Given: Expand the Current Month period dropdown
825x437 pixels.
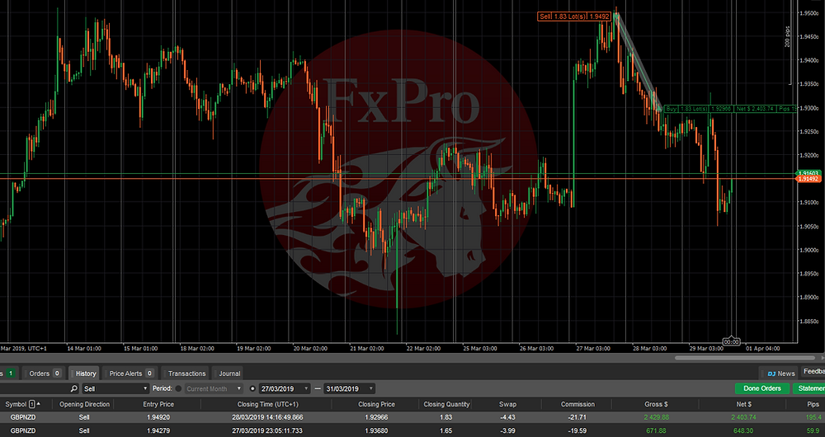Looking at the screenshot, I should (x=214, y=388).
